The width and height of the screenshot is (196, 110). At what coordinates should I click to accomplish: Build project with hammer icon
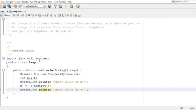click(x=55, y=6)
